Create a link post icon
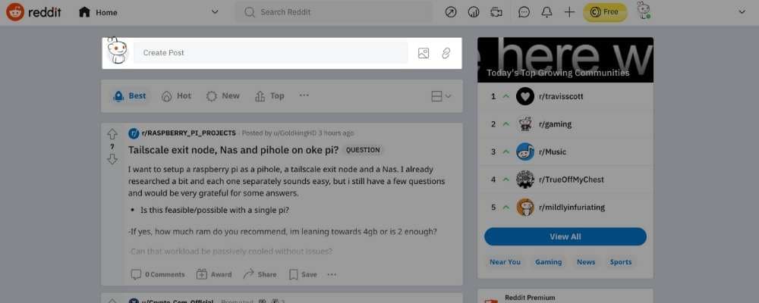The width and height of the screenshot is (759, 303). coord(446,53)
